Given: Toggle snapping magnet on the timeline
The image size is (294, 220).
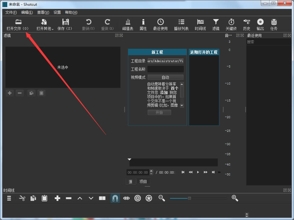Looking at the screenshot, I should 115,198.
